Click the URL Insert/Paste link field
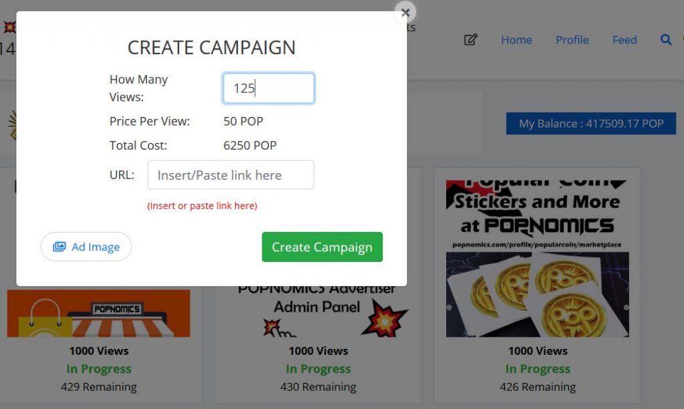 click(x=230, y=174)
